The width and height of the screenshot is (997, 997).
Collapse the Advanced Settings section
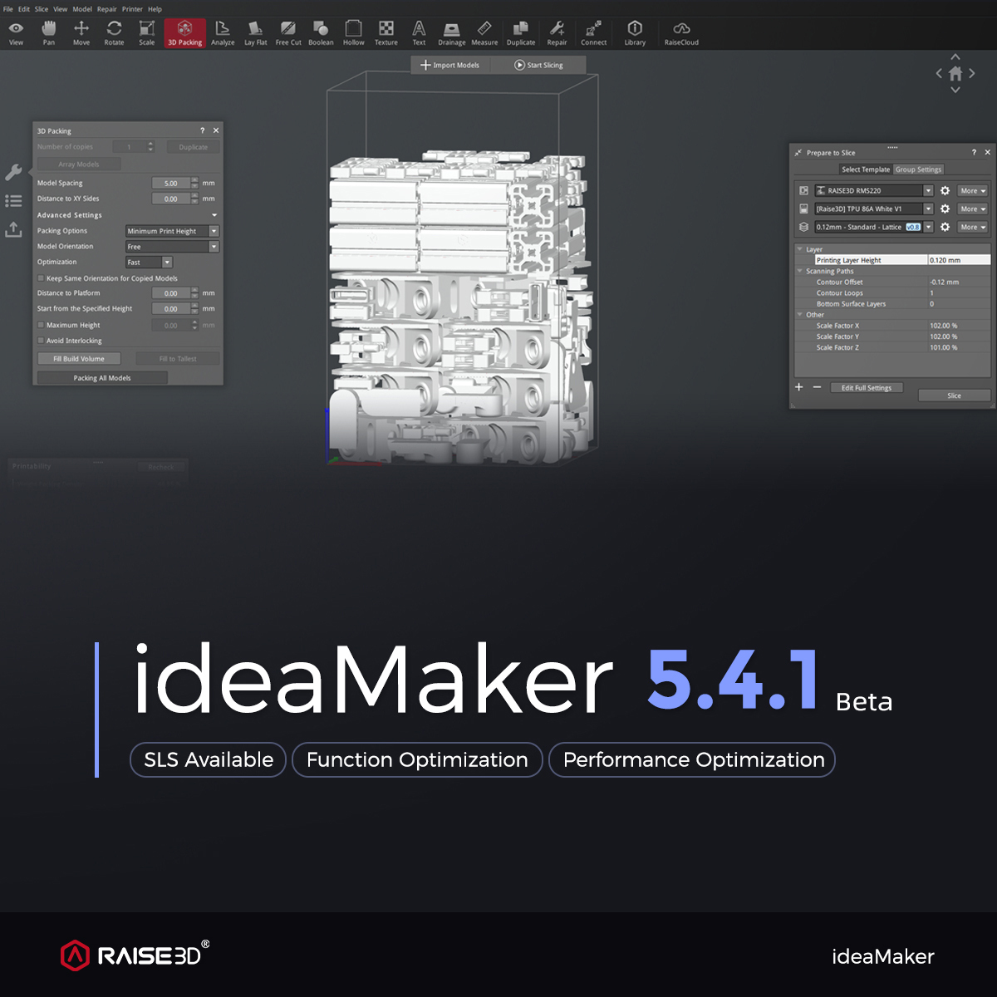[214, 215]
